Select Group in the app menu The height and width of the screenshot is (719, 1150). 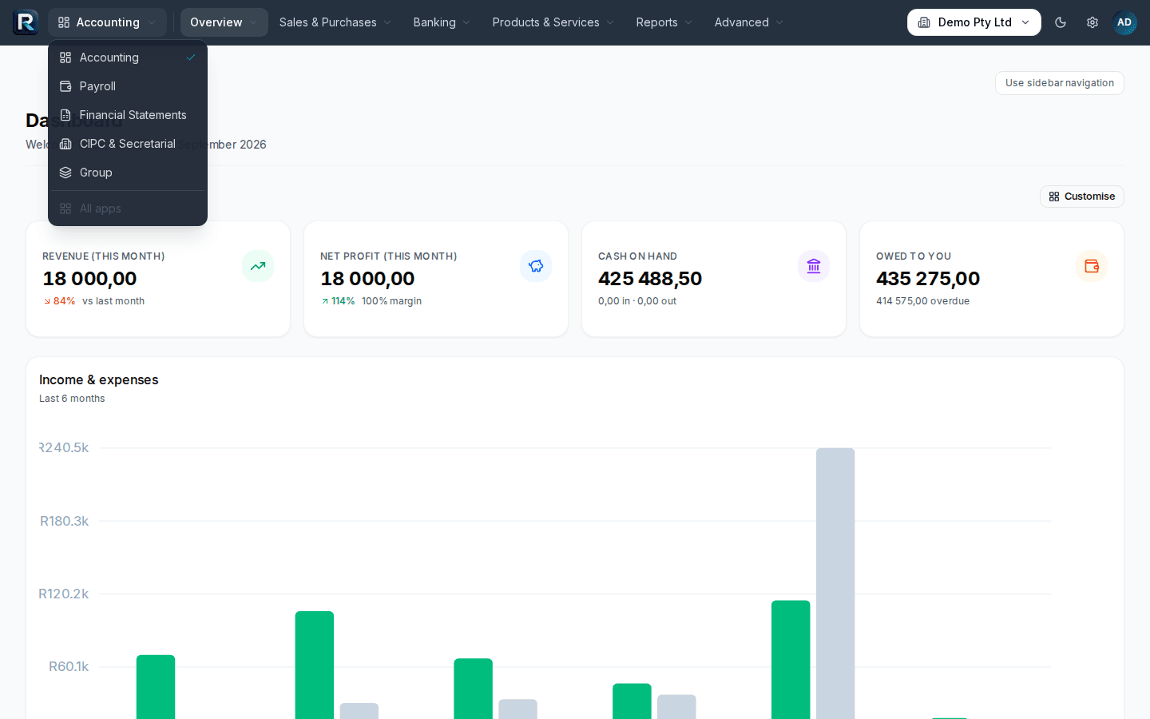point(128,173)
